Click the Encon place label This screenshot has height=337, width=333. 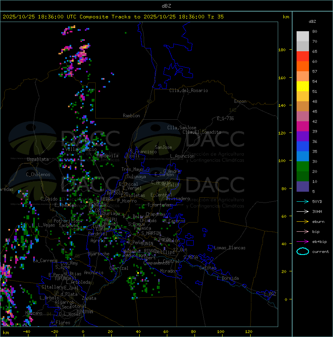(x=240, y=101)
